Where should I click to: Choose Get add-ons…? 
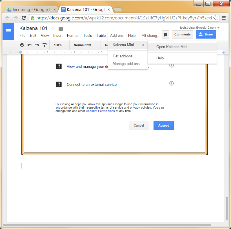click(x=128, y=56)
